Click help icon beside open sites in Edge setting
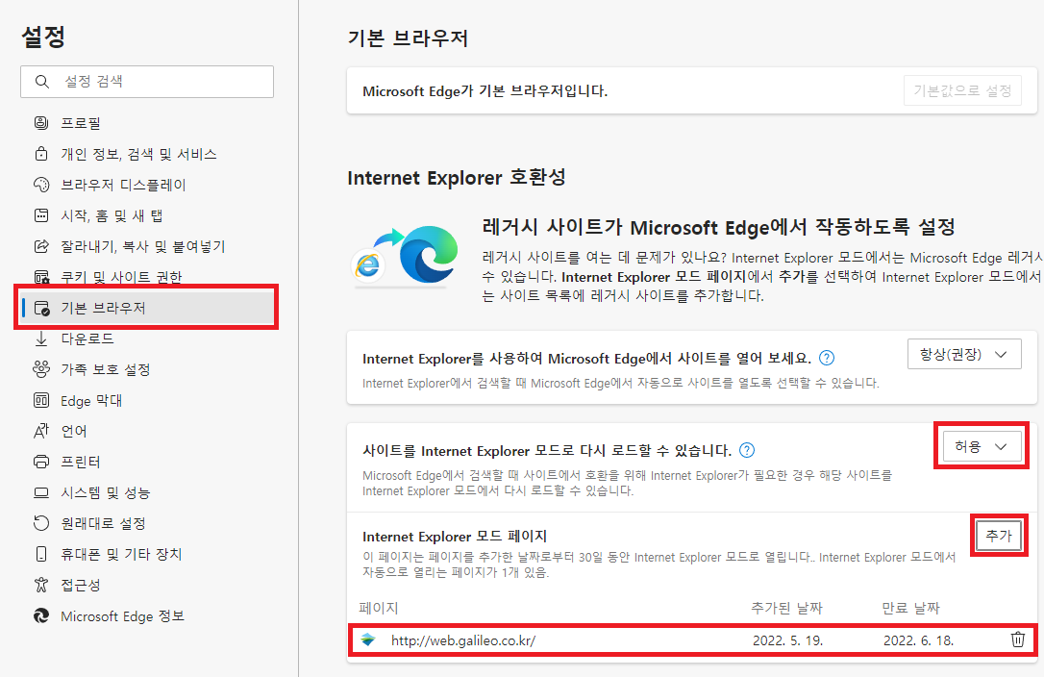Viewport: 1044px width, 677px height. pyautogui.click(x=826, y=358)
